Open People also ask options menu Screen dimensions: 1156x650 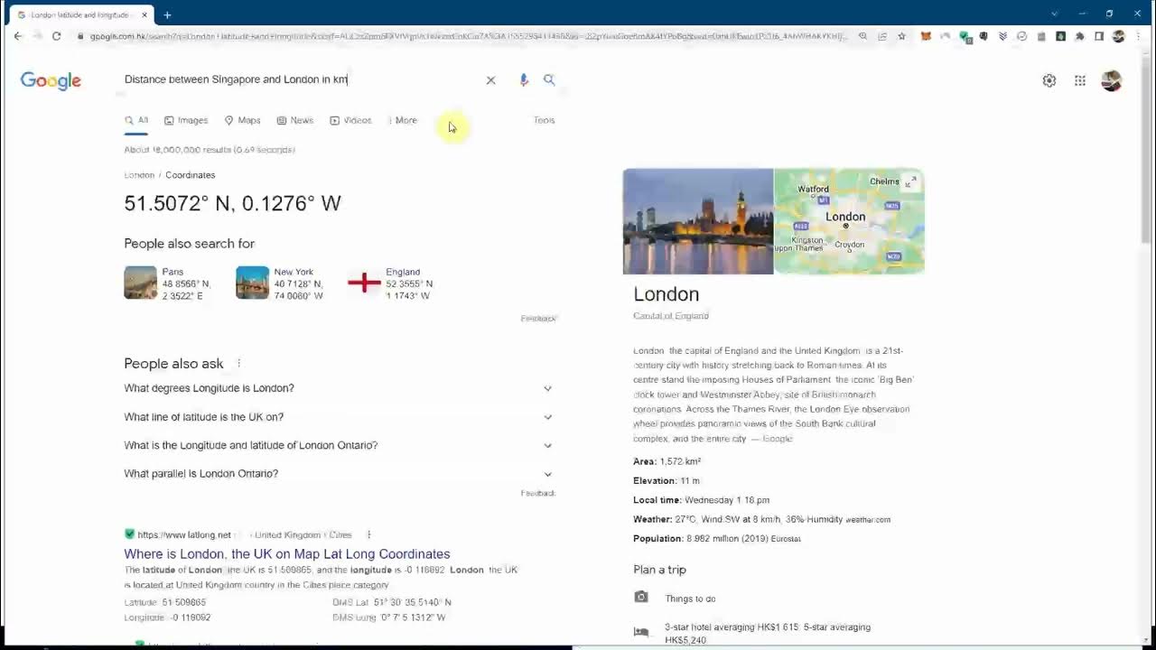click(x=238, y=364)
